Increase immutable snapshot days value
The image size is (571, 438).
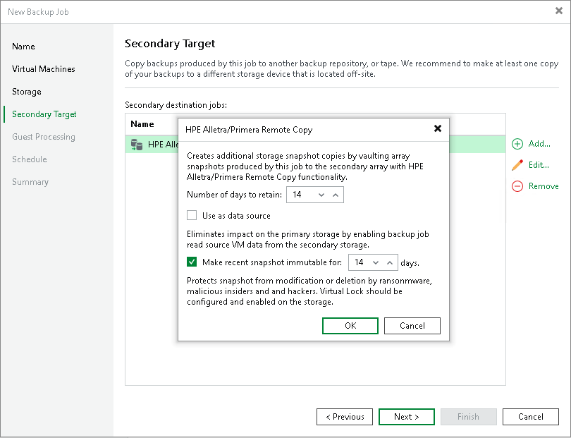(390, 262)
